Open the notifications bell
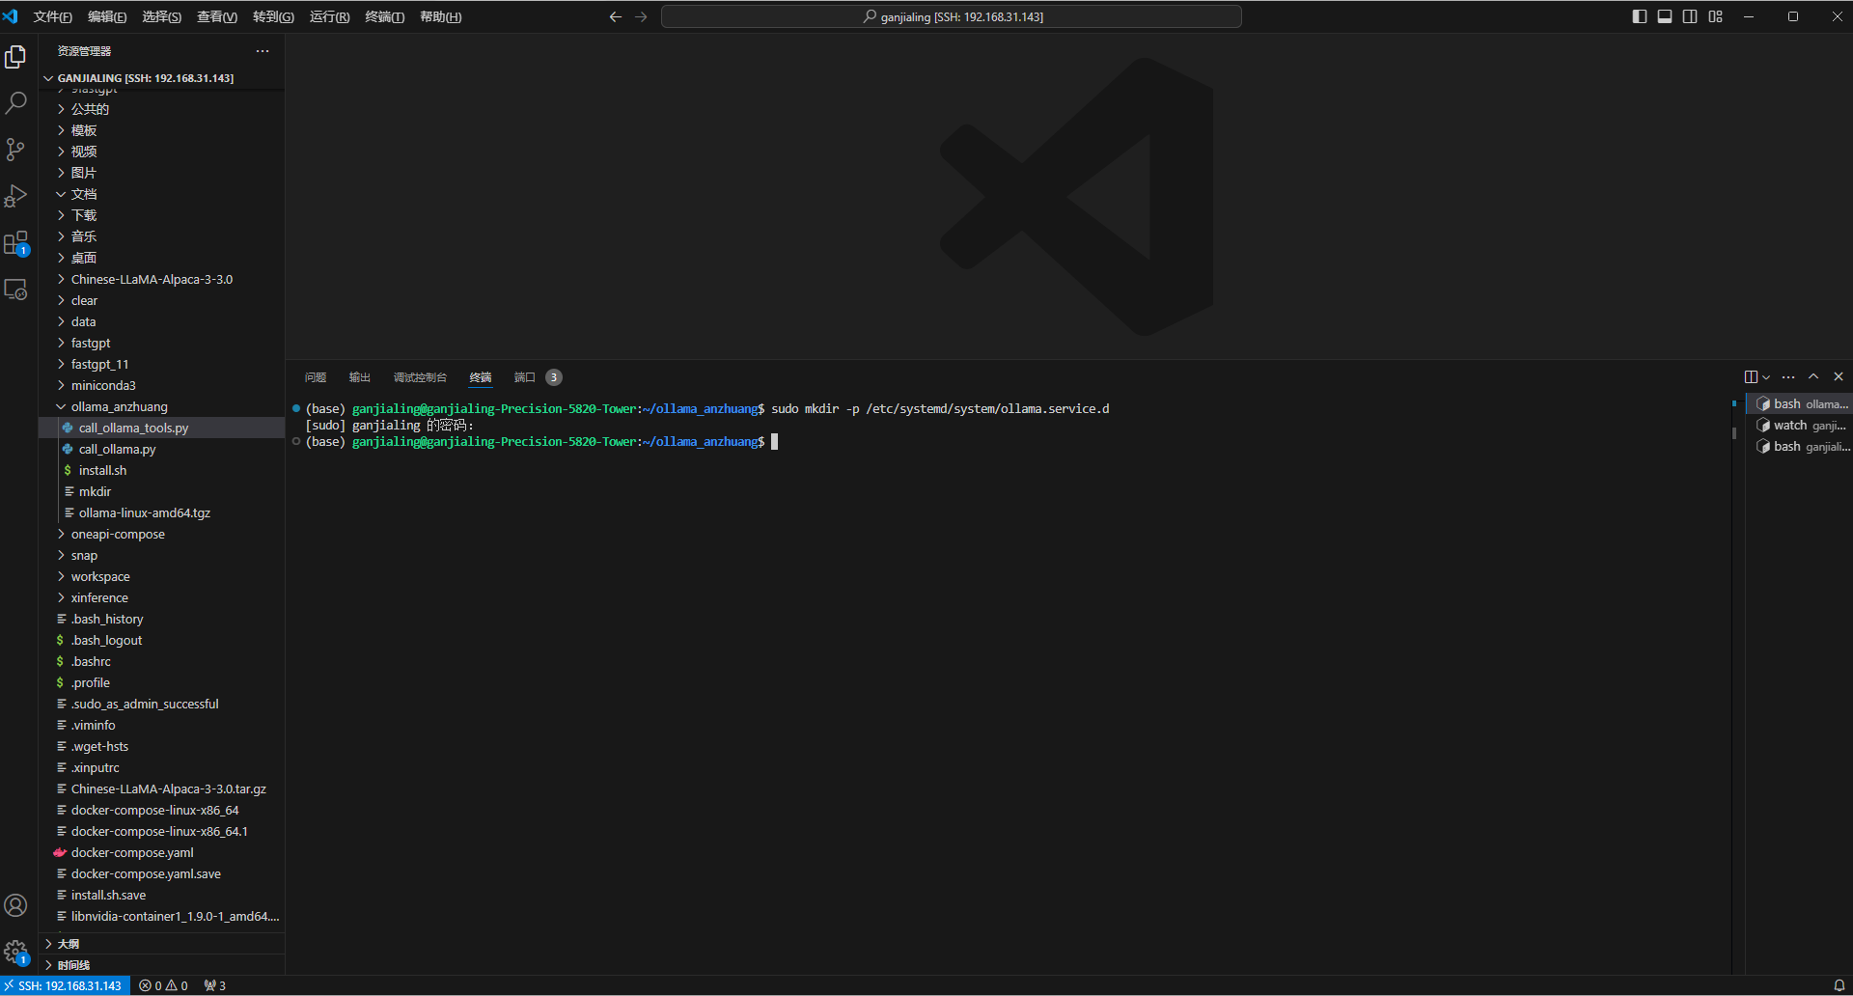 tap(1839, 985)
